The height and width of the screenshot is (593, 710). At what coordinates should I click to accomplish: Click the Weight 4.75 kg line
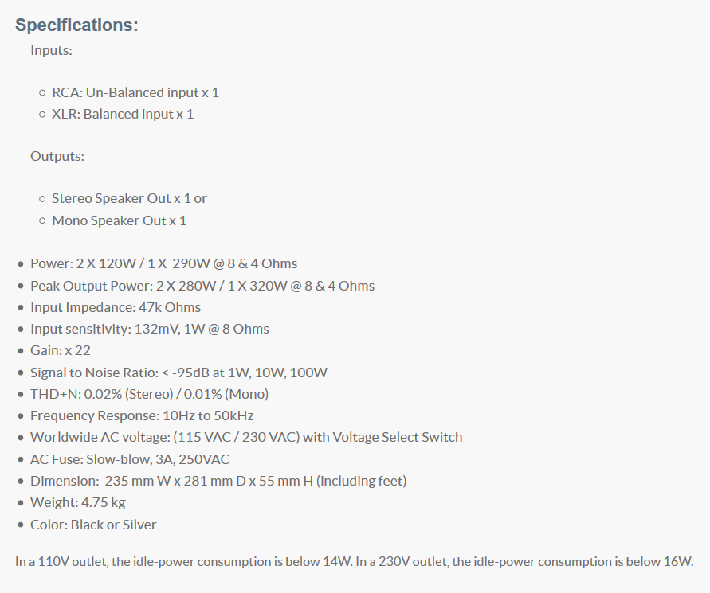[x=78, y=502]
